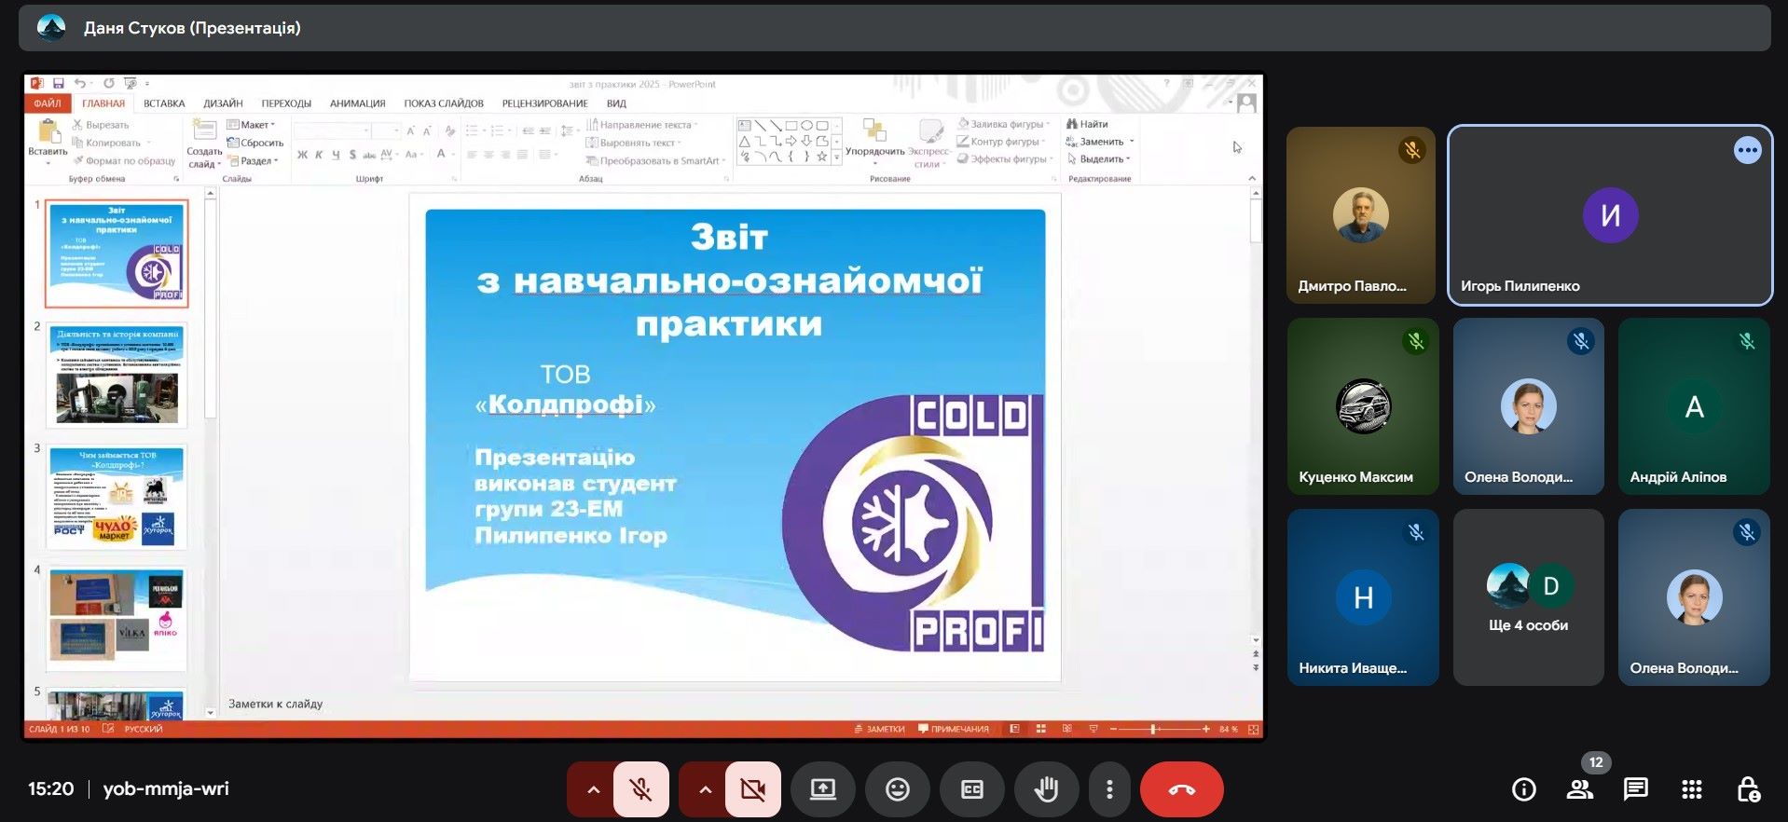The image size is (1788, 822).
Task: Open the Упорядочить arrange menu
Action: pyautogui.click(x=874, y=143)
